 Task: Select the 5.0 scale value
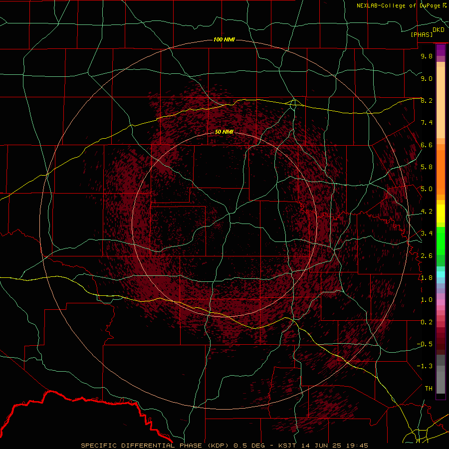click(x=427, y=189)
